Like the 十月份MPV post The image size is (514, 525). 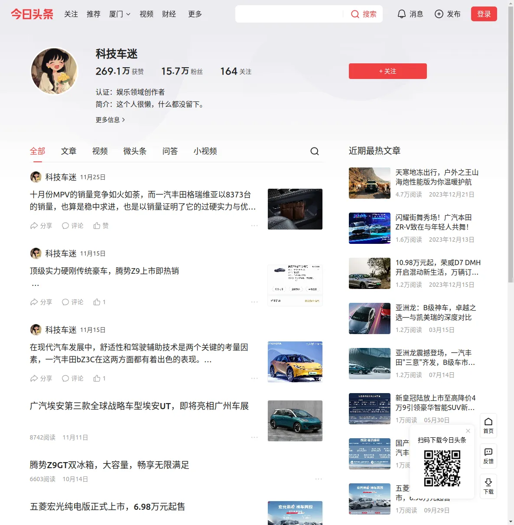tap(101, 226)
